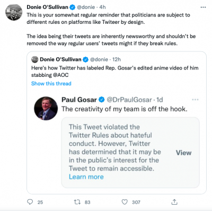Like the tweet with the heart icon
The width and height of the screenshot is (212, 211).
(125, 202)
